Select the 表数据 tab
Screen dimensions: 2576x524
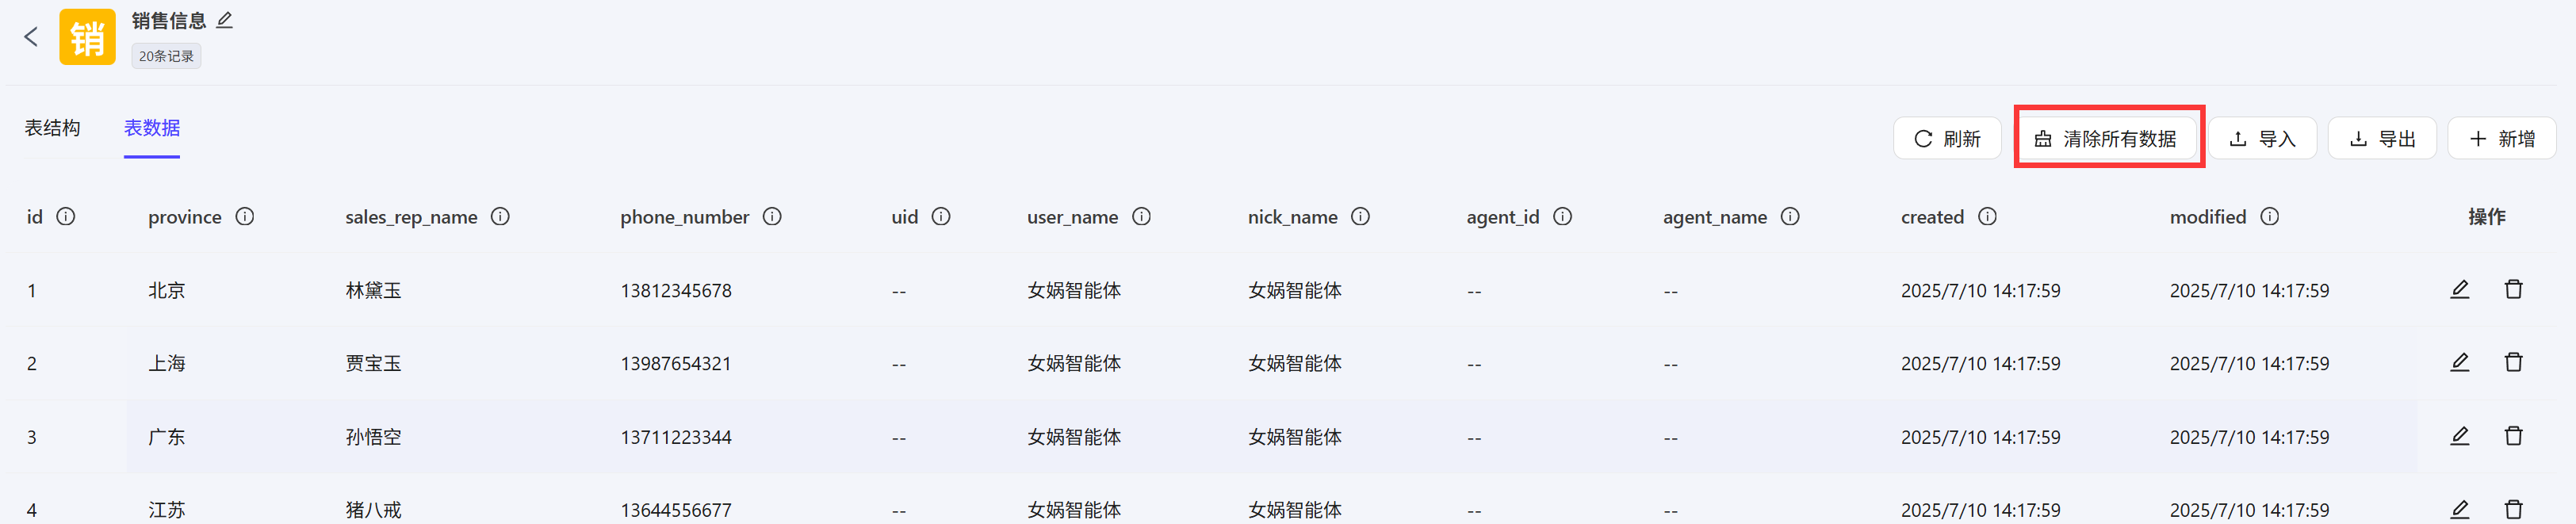point(152,128)
